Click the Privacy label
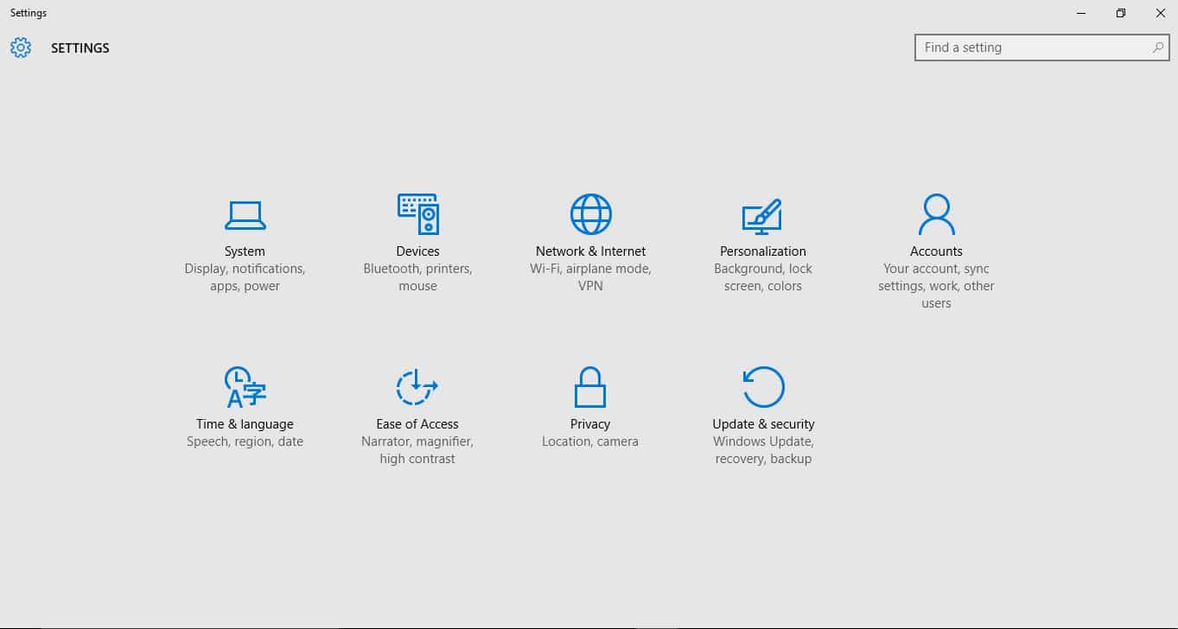This screenshot has height=629, width=1178. [x=590, y=424]
